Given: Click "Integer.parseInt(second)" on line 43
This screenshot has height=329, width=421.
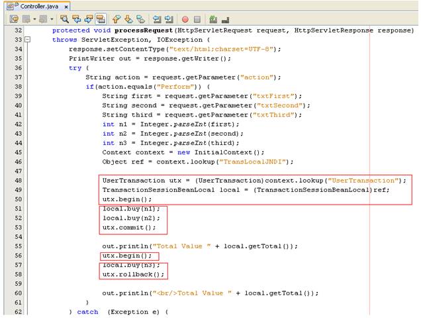Looking at the screenshot, I should (x=189, y=134).
